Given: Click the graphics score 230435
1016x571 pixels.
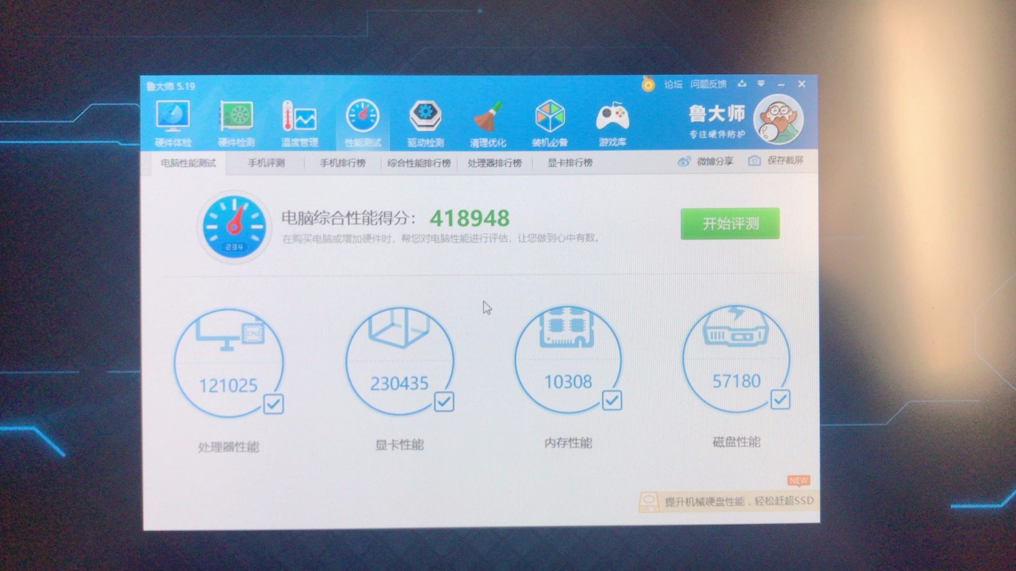Looking at the screenshot, I should [x=399, y=383].
